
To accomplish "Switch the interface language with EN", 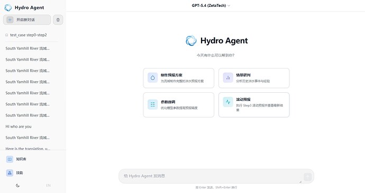I will click(x=48, y=185).
